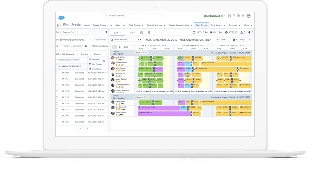
Task: Collapse the Los Angeles territory group
Action: [112, 52]
